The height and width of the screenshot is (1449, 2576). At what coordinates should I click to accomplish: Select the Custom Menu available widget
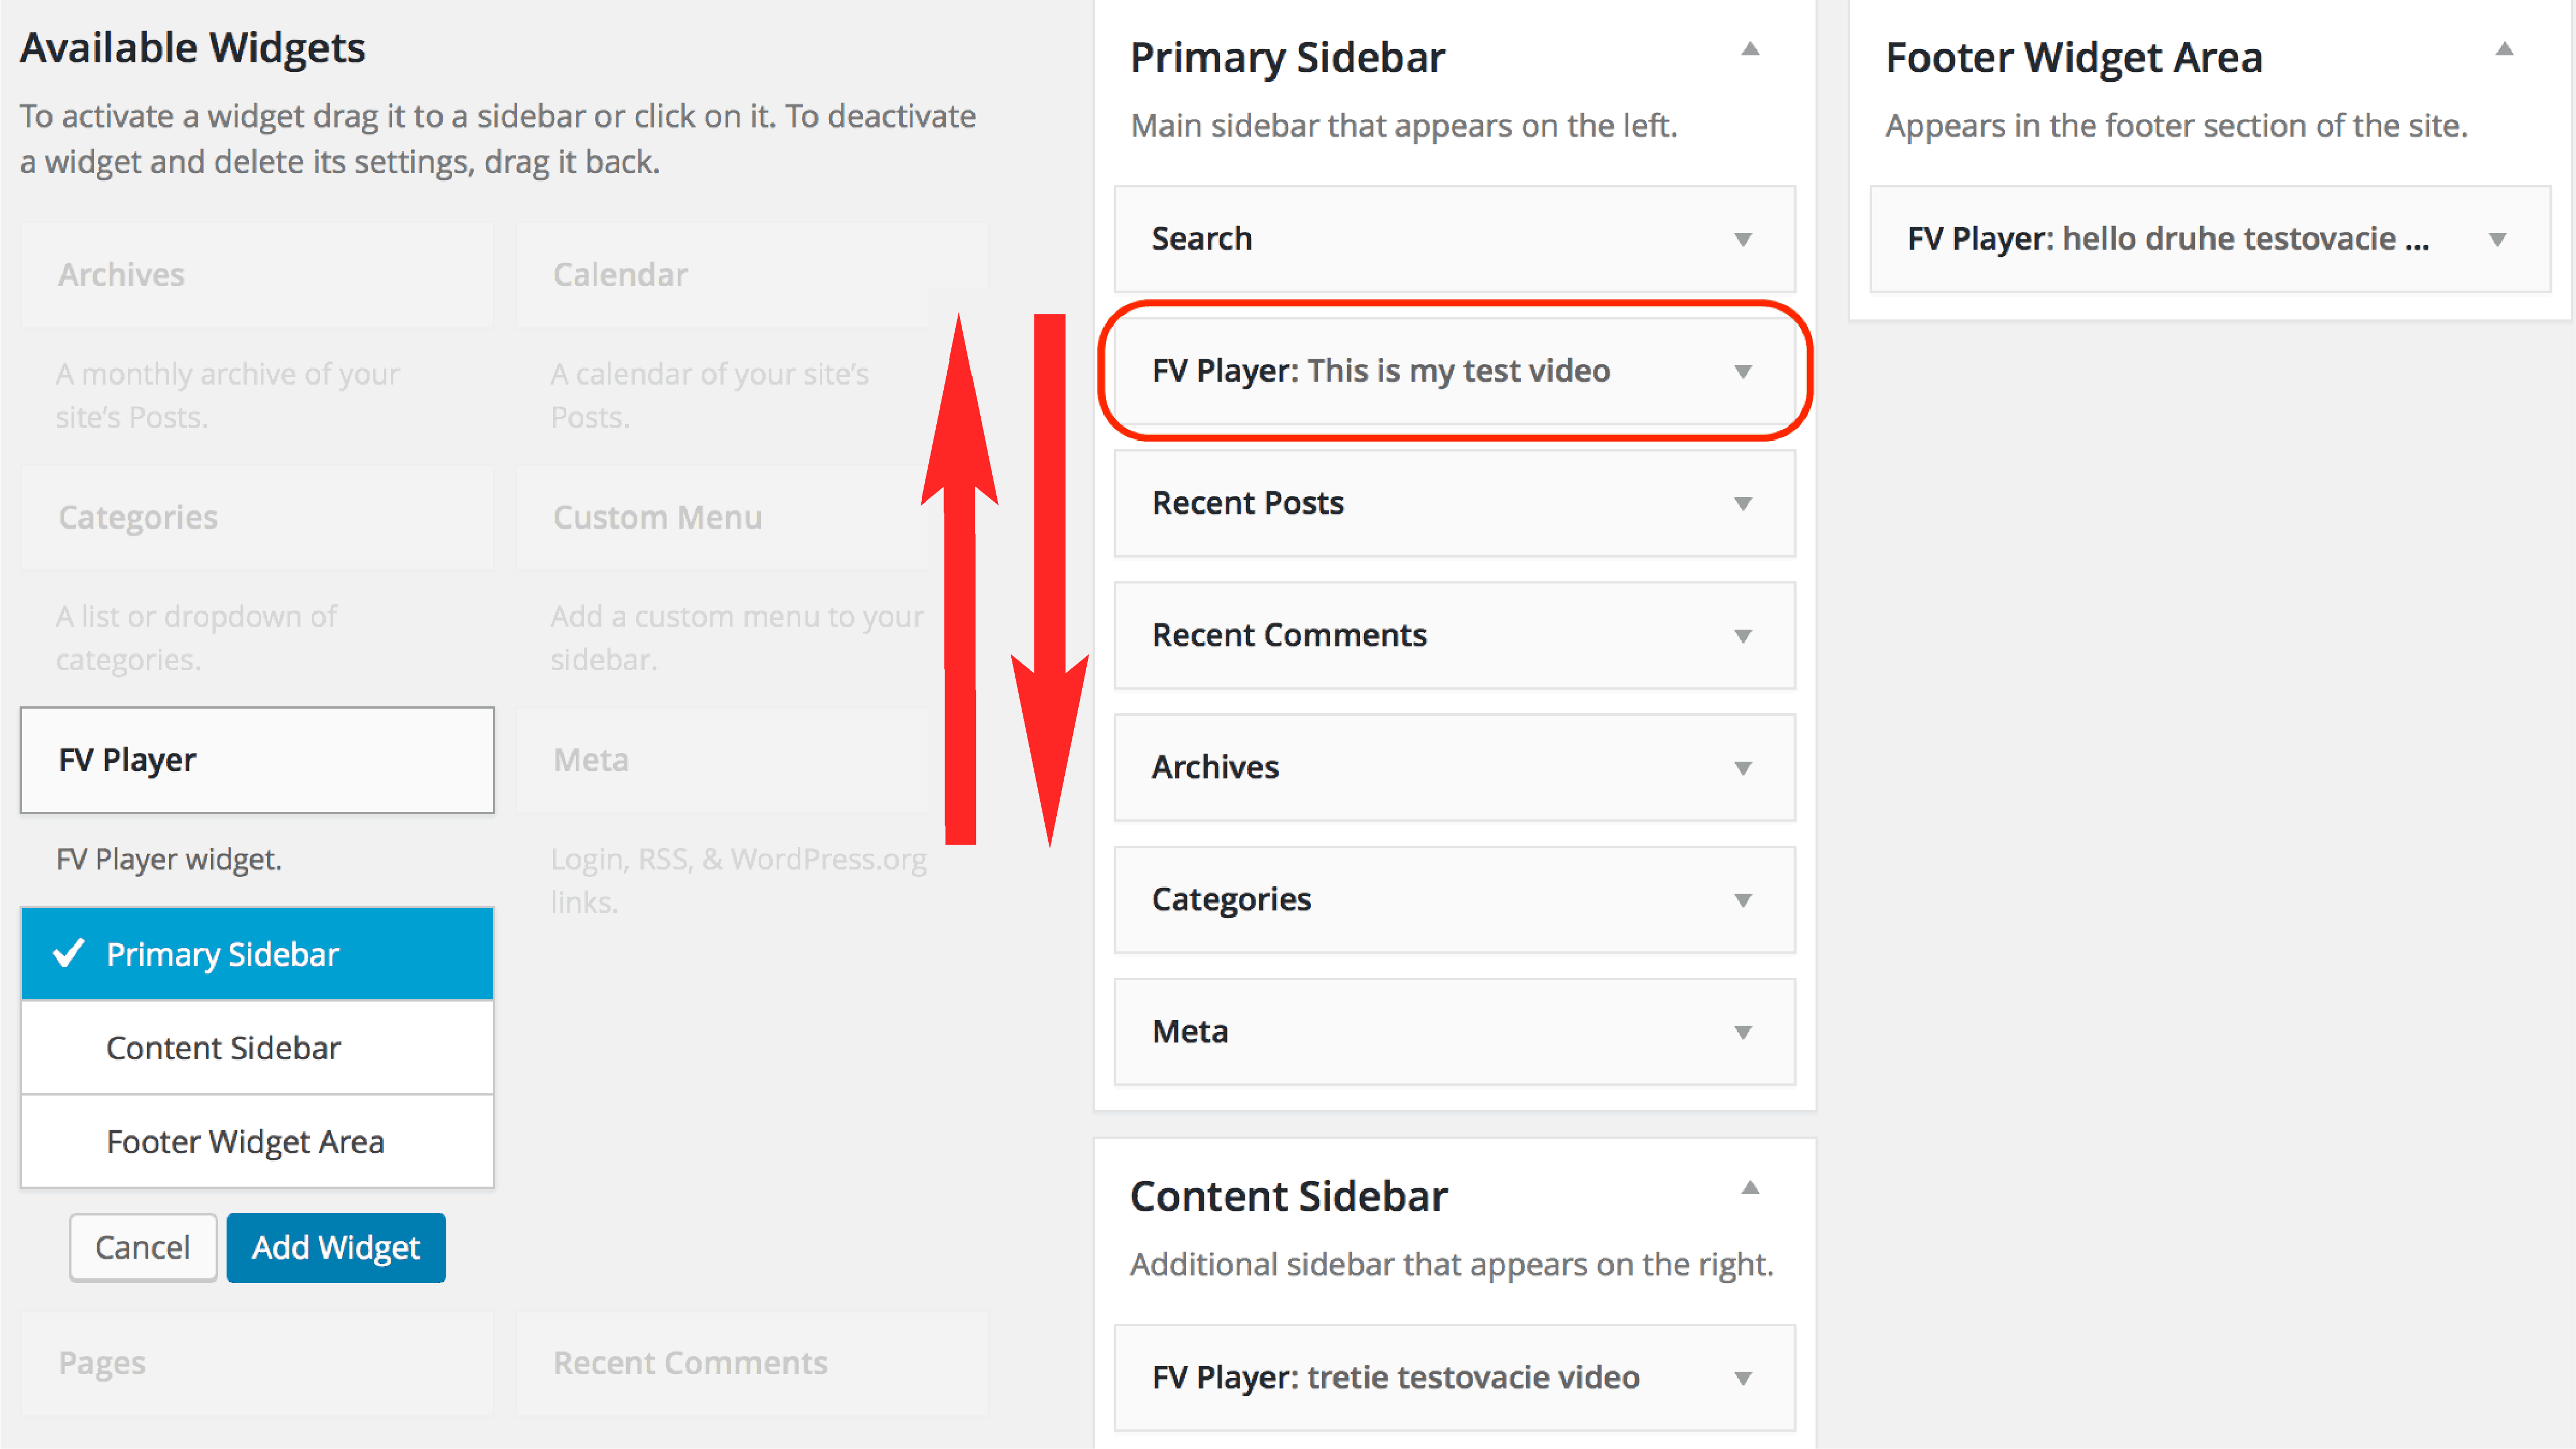(x=752, y=517)
